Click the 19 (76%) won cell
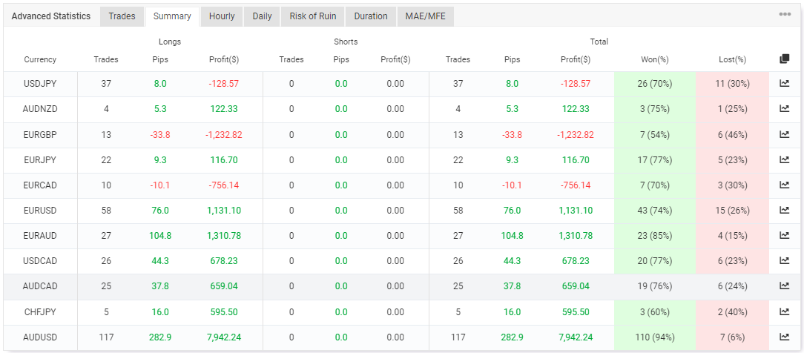 [655, 286]
